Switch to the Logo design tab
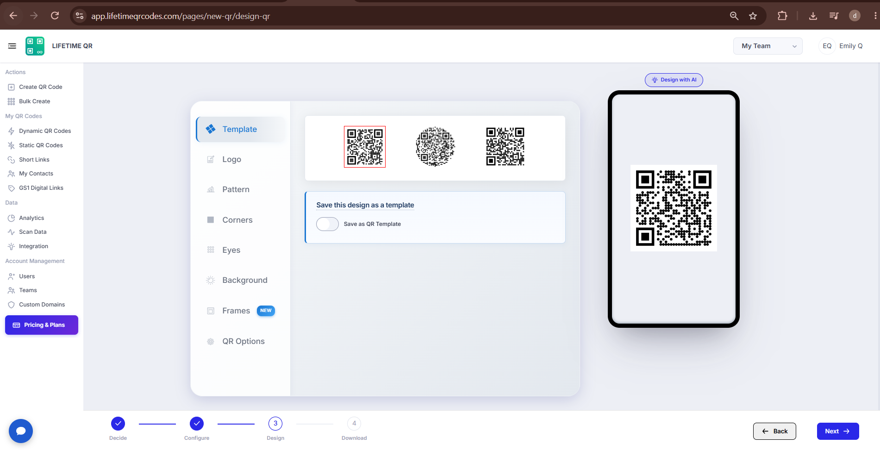Screen dimensions: 880x450 point(242,159)
